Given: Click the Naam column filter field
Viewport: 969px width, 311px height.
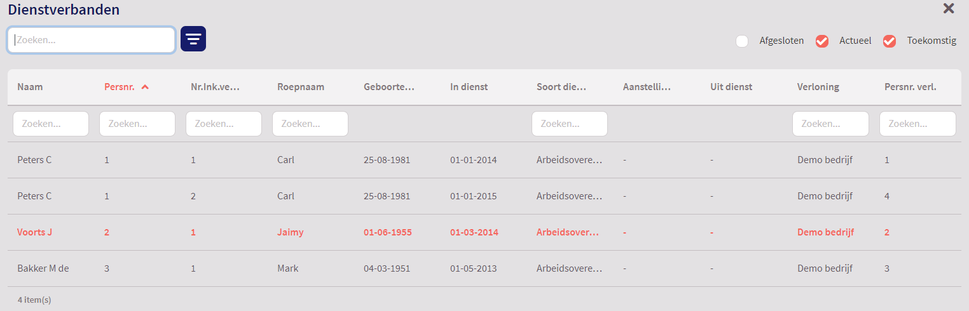Looking at the screenshot, I should pyautogui.click(x=51, y=124).
